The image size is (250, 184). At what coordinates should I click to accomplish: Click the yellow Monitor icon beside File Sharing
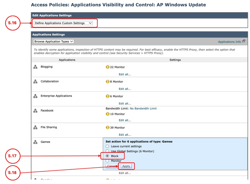coord(107,127)
